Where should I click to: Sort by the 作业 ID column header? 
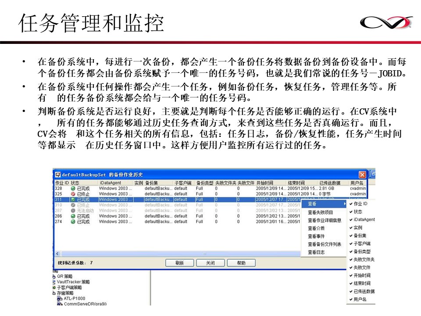pyautogui.click(x=62, y=183)
